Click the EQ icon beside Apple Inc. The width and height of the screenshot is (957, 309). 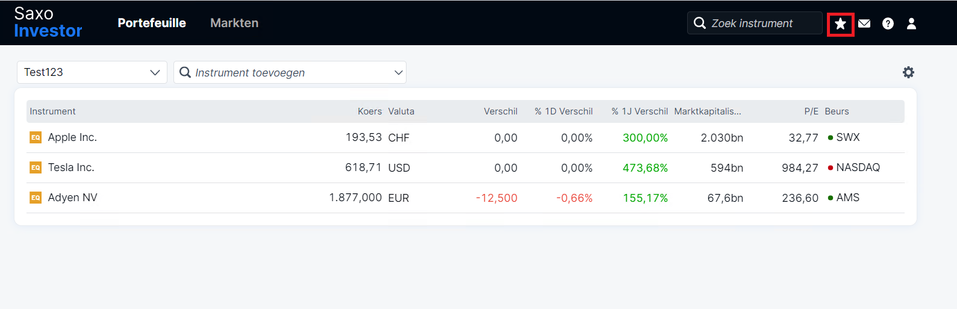point(36,137)
